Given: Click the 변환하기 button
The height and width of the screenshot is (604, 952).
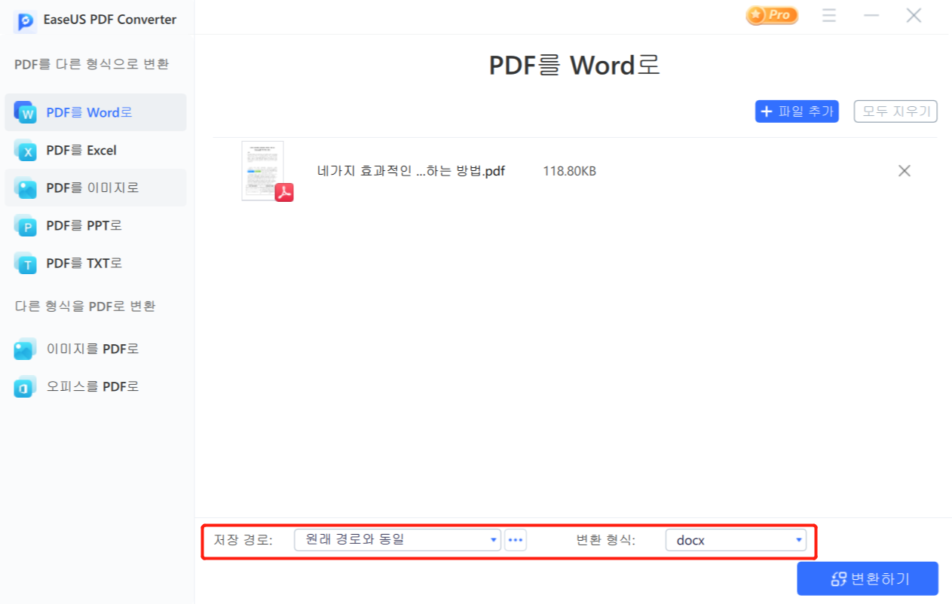Looking at the screenshot, I should 867,578.
